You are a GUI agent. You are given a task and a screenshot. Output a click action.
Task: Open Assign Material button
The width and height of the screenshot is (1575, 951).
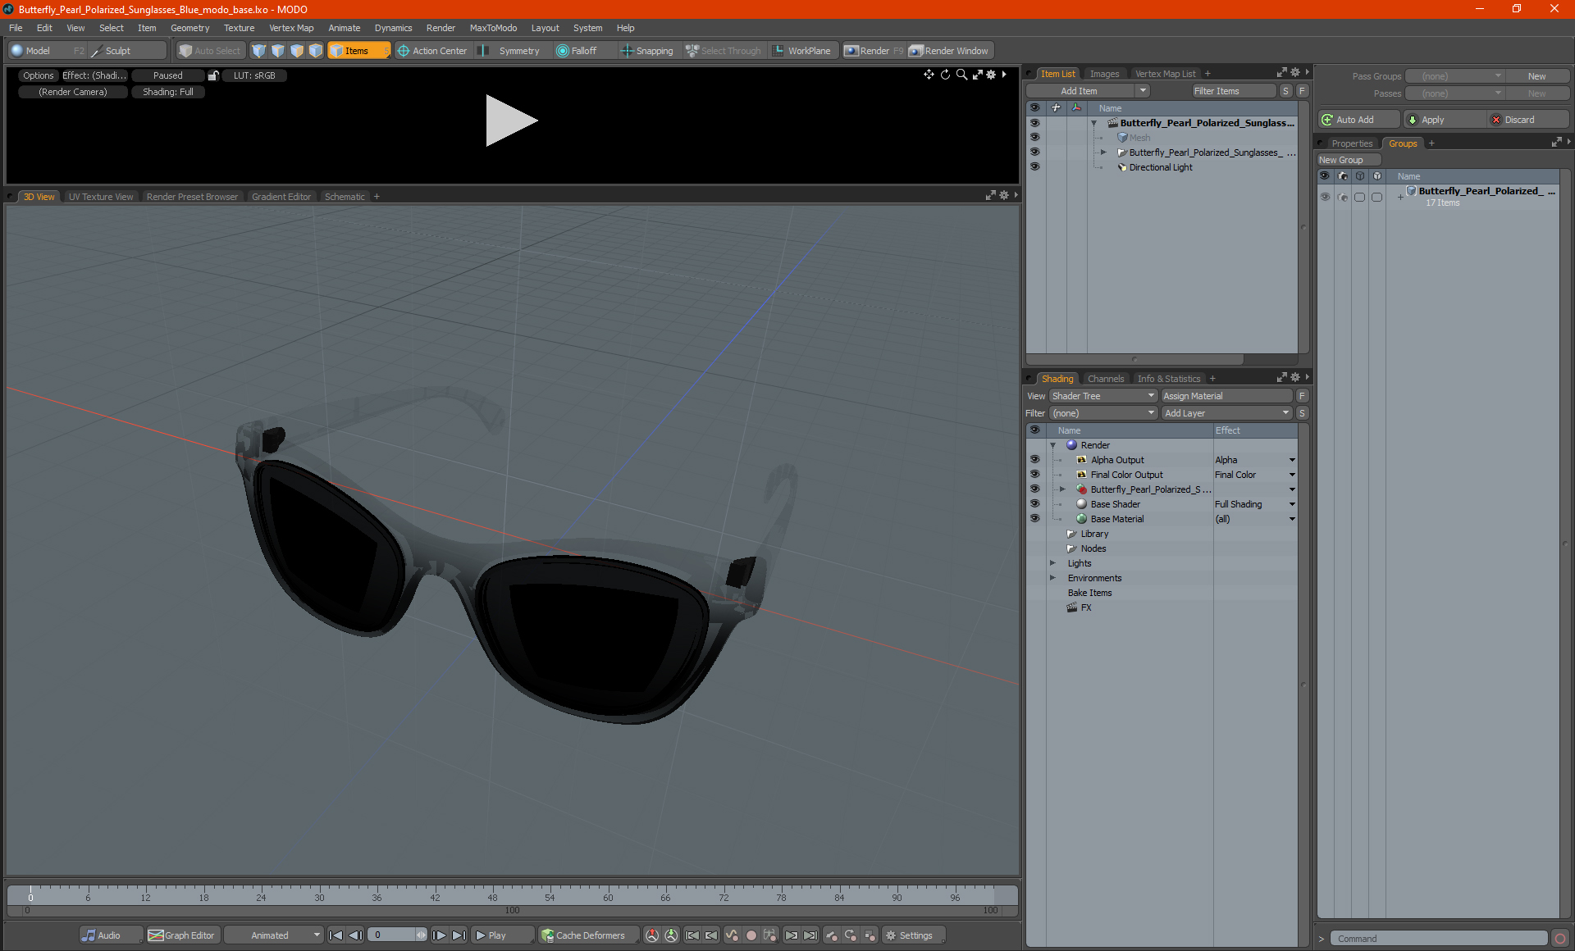point(1227,396)
